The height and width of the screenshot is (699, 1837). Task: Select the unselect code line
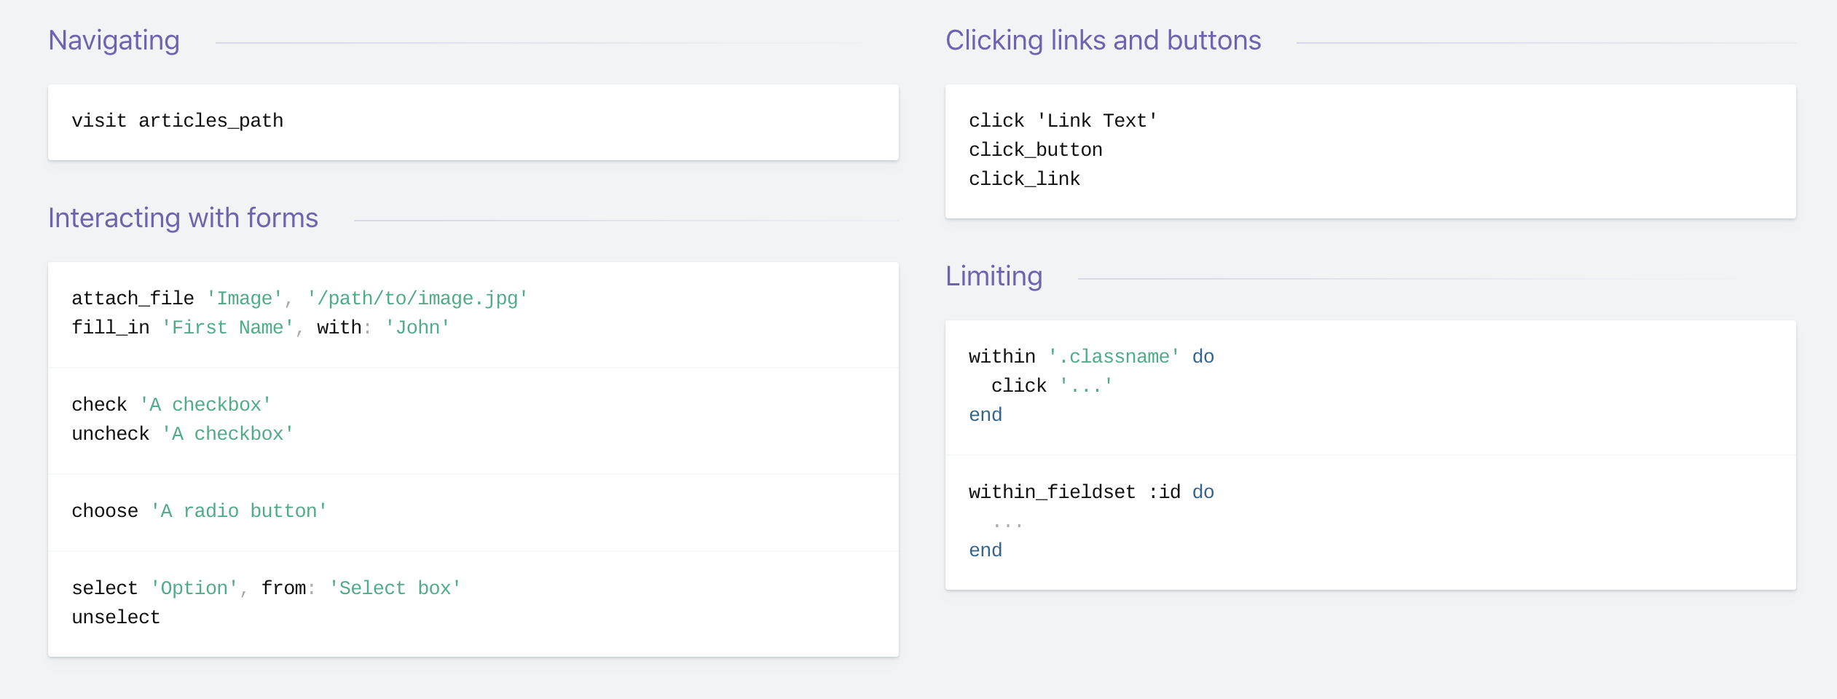[x=116, y=617]
